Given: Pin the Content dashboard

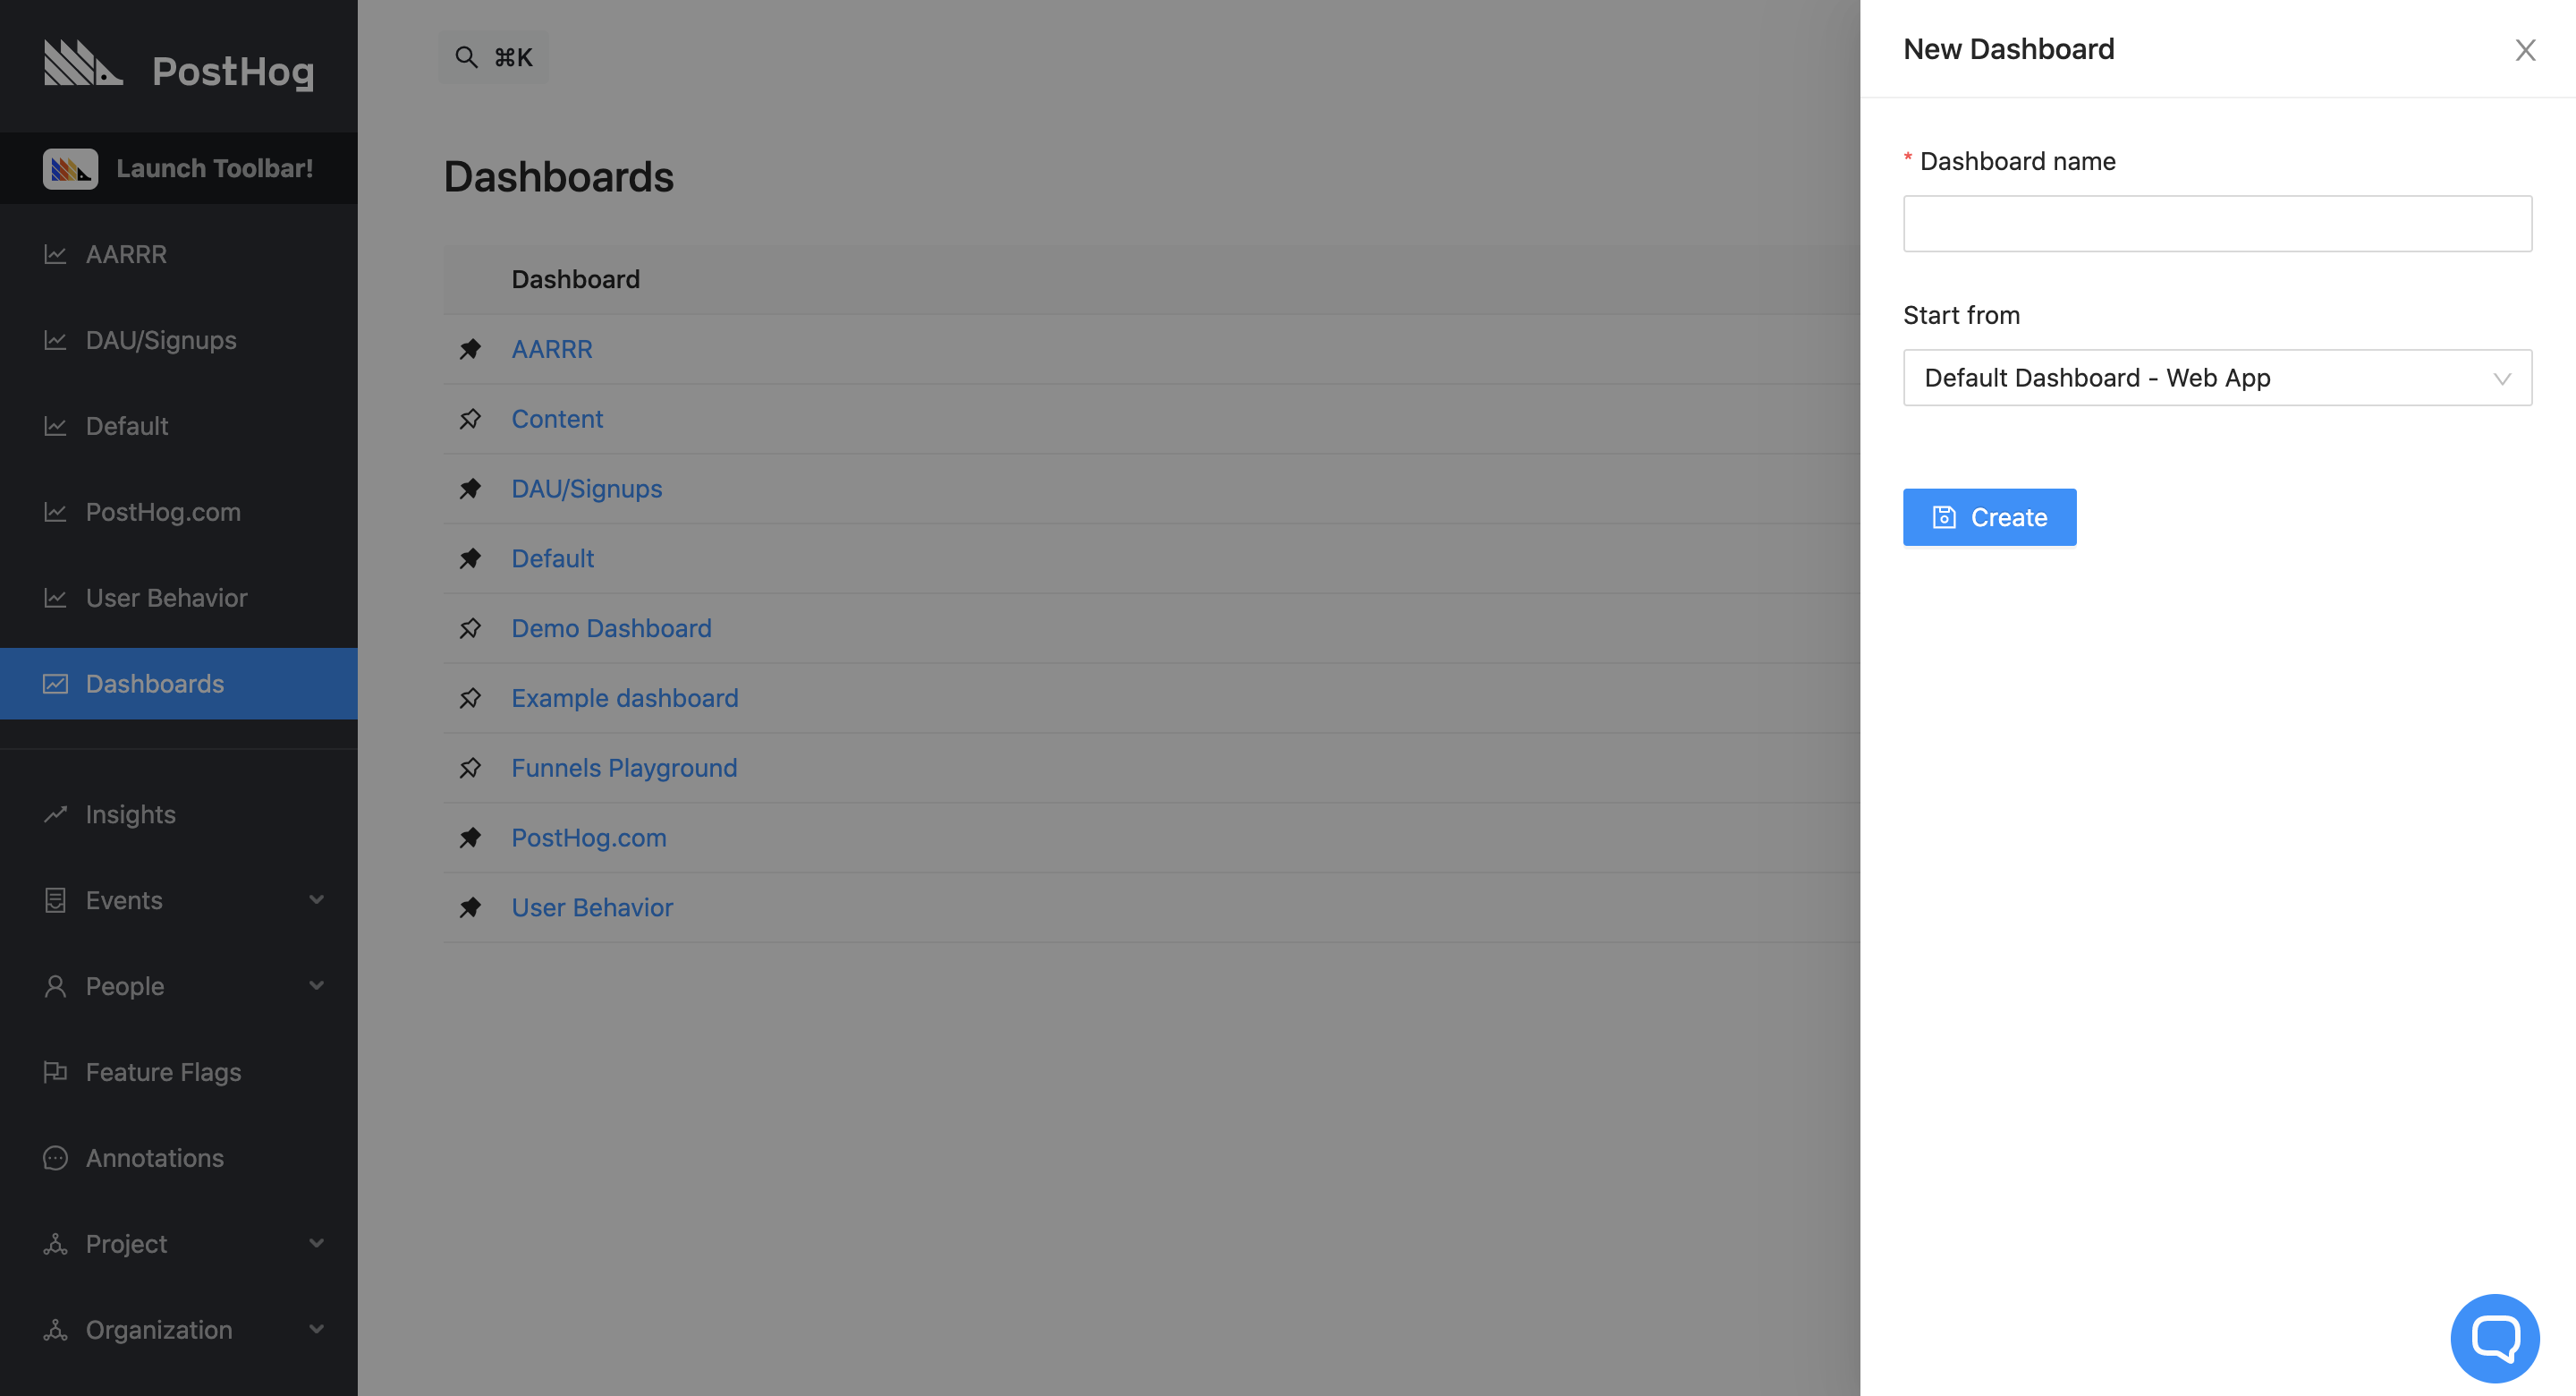Looking at the screenshot, I should pos(471,418).
